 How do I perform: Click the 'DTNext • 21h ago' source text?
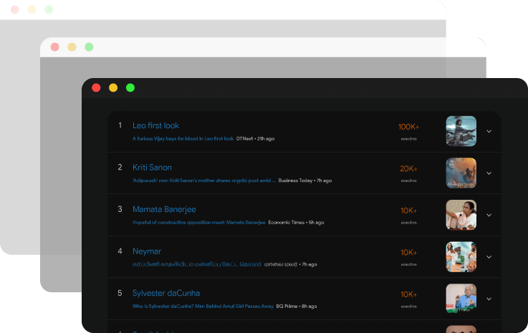click(x=255, y=139)
